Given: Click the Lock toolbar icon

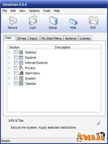Looking at the screenshot, I should [33, 20].
